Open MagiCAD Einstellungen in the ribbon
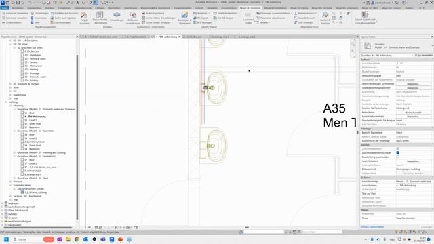 coord(39,13)
